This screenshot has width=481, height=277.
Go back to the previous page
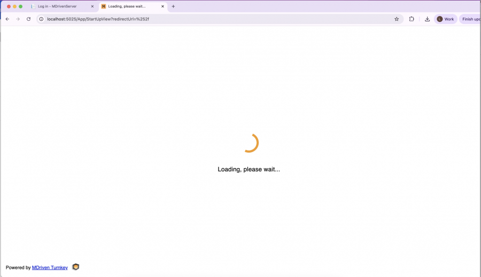[7, 19]
